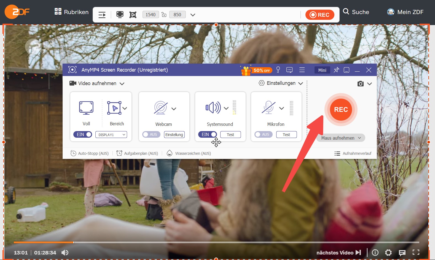Turn on the Mikrofon AUS switch
Image resolution: width=435 pixels, height=260 pixels.
coord(263,134)
